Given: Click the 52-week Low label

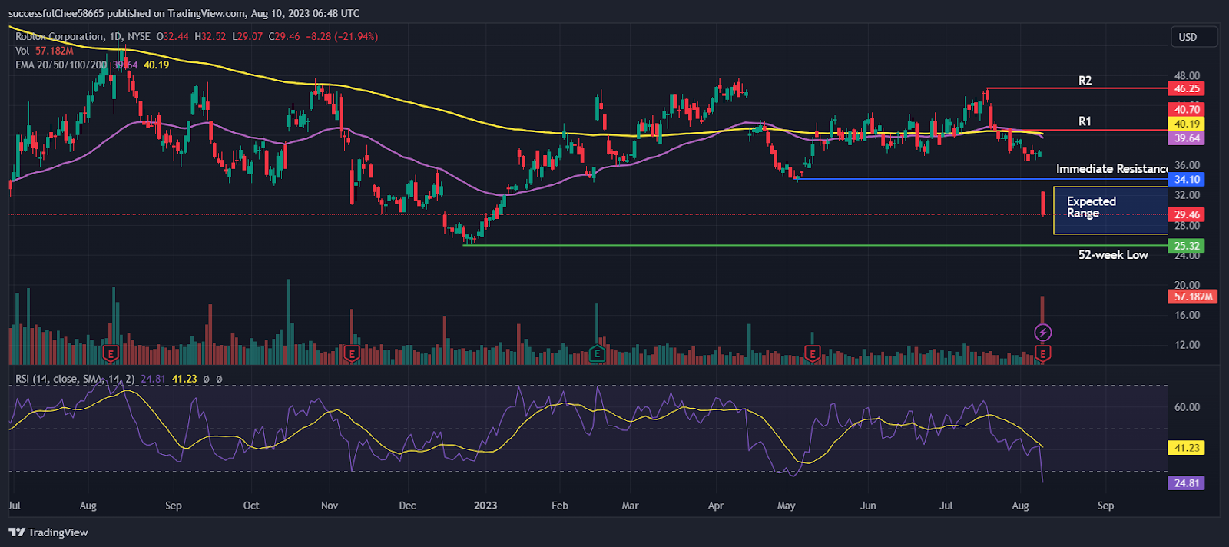Looking at the screenshot, I should [x=1113, y=255].
